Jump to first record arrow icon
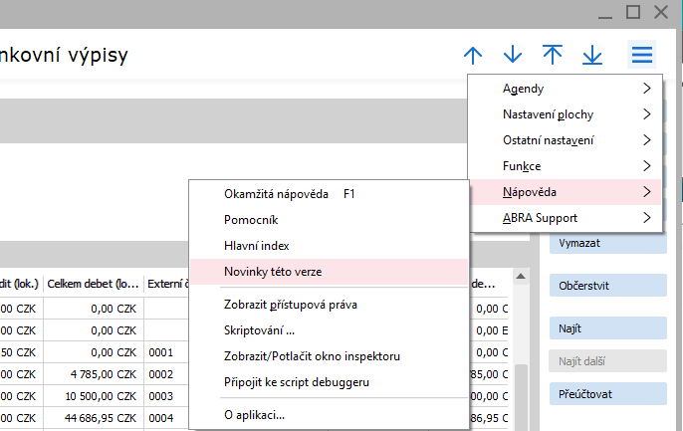The height and width of the screenshot is (431, 683). pyautogui.click(x=553, y=55)
